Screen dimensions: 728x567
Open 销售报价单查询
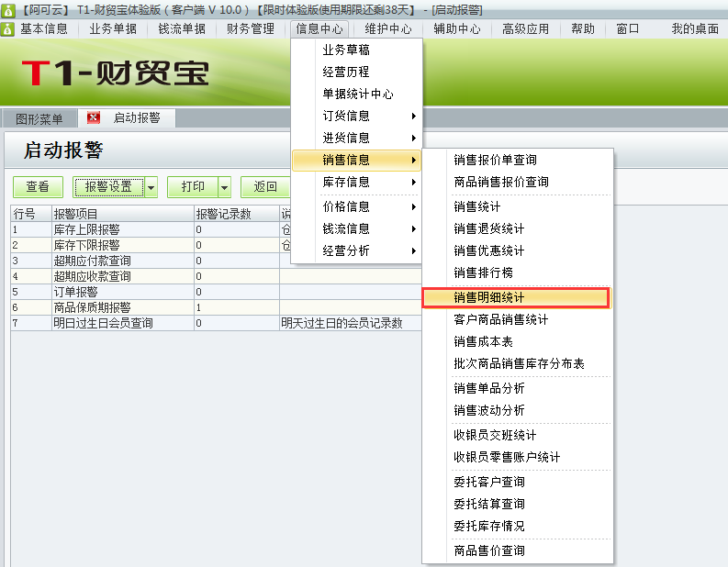coord(517,160)
